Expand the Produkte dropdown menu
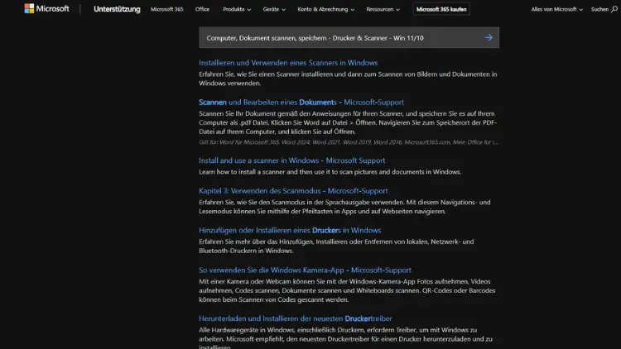 (x=237, y=9)
